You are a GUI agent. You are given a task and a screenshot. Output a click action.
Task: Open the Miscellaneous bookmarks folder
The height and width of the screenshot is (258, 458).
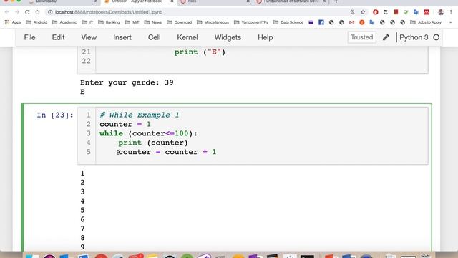[213, 22]
